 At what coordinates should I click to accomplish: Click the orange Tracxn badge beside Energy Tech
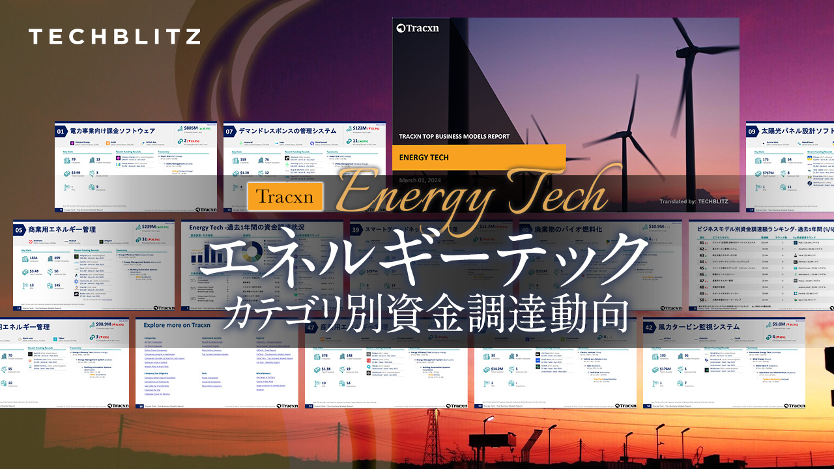pyautogui.click(x=285, y=196)
